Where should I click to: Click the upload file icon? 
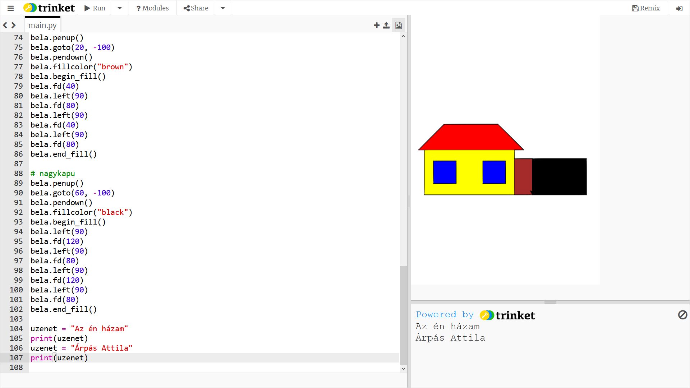[386, 25]
